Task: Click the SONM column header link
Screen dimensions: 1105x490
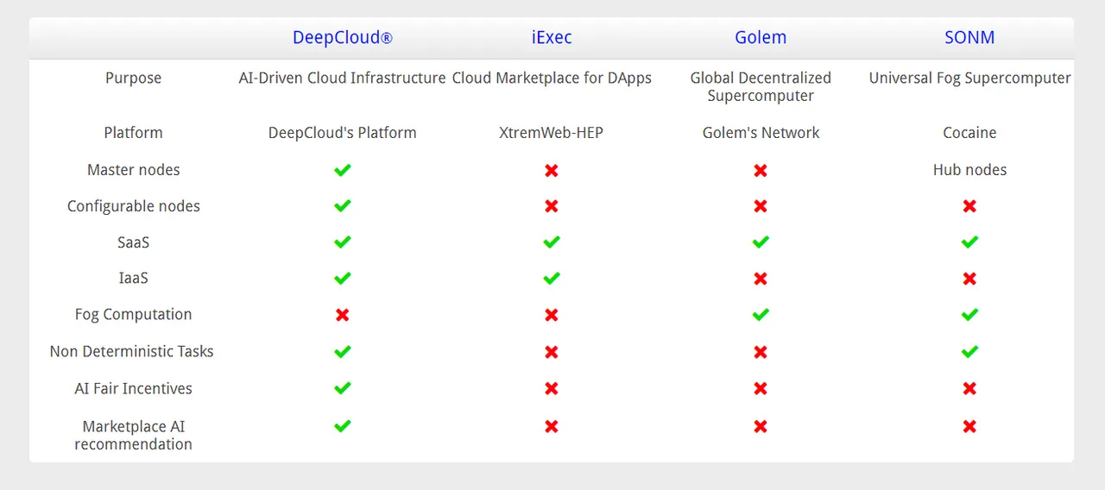Action: point(969,38)
